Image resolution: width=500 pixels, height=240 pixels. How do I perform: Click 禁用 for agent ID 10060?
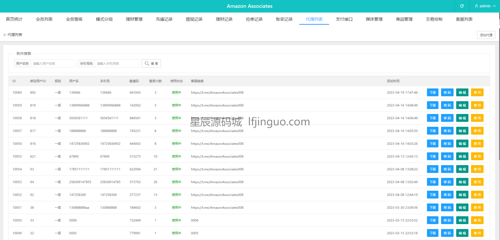pos(477,92)
